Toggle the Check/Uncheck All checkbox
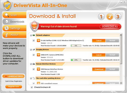The height and width of the screenshot is (93, 127). coord(32,87)
